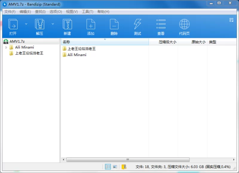This screenshot has height=173, width=239.
Task: Click the window resize grip in corner
Action: (x=235, y=168)
